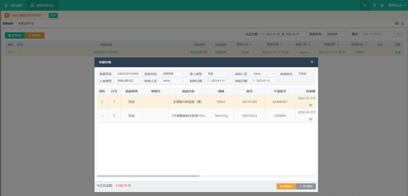Click batch number 202101265
408x196 pixels.
[249, 102]
